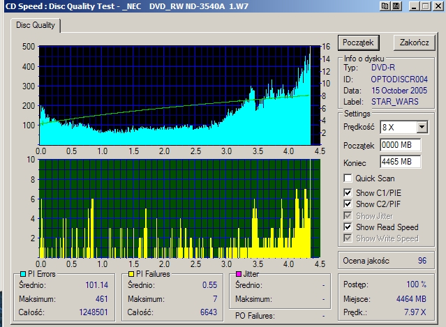The image size is (446, 327).
Task: Click the Postęp 100 % value
Action: point(416,284)
